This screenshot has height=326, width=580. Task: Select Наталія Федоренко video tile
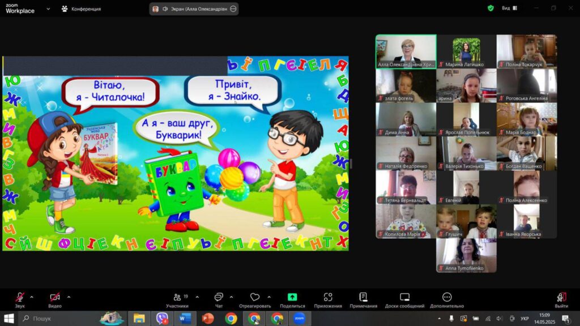[x=406, y=153]
